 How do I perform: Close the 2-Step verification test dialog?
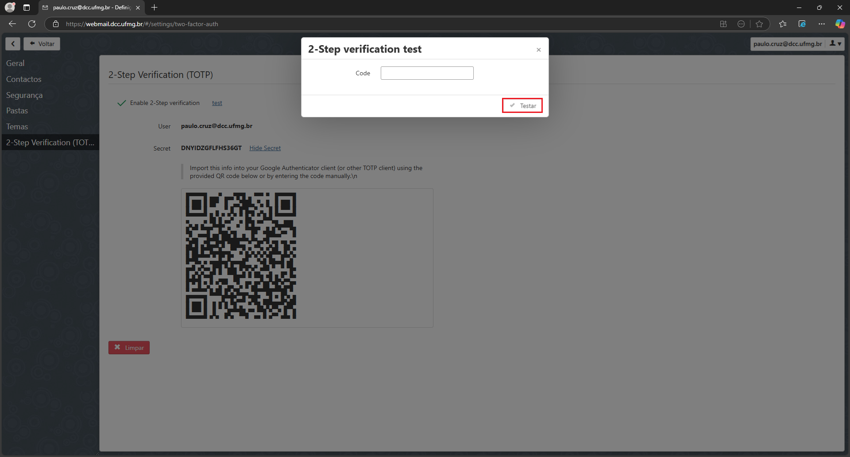point(538,50)
